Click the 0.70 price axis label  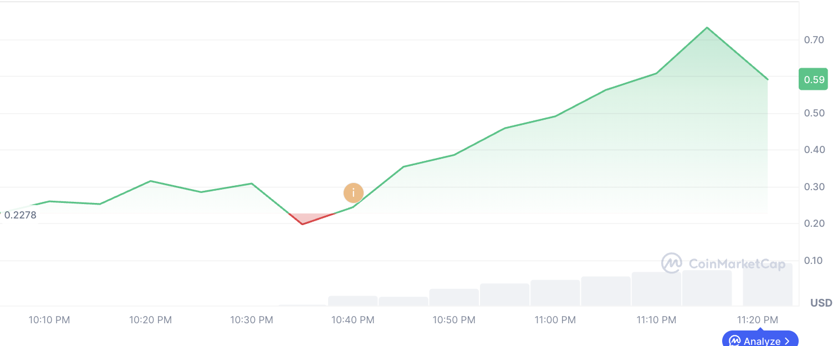814,40
